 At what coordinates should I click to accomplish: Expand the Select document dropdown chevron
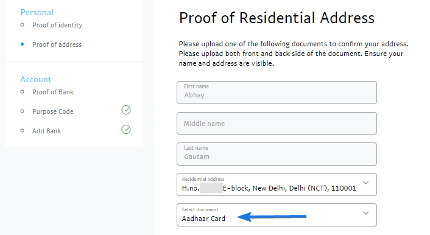[365, 213]
